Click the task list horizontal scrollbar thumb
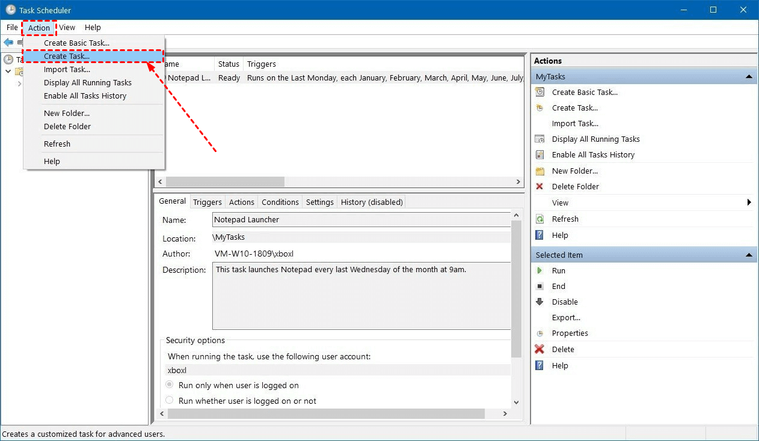This screenshot has width=759, height=441. 225,181
